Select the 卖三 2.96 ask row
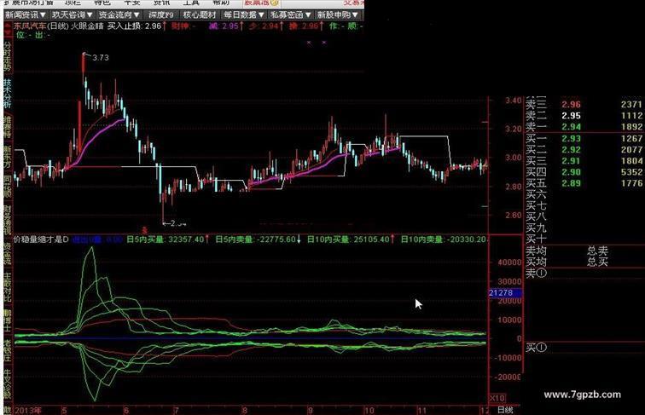This screenshot has height=415, width=645. (x=584, y=104)
